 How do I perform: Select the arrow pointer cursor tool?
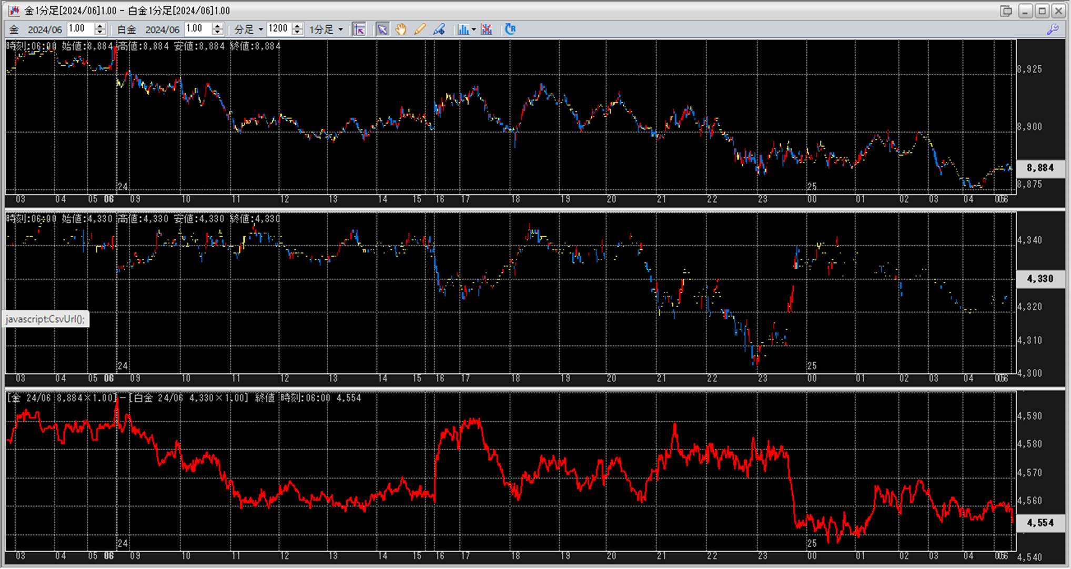coord(382,29)
